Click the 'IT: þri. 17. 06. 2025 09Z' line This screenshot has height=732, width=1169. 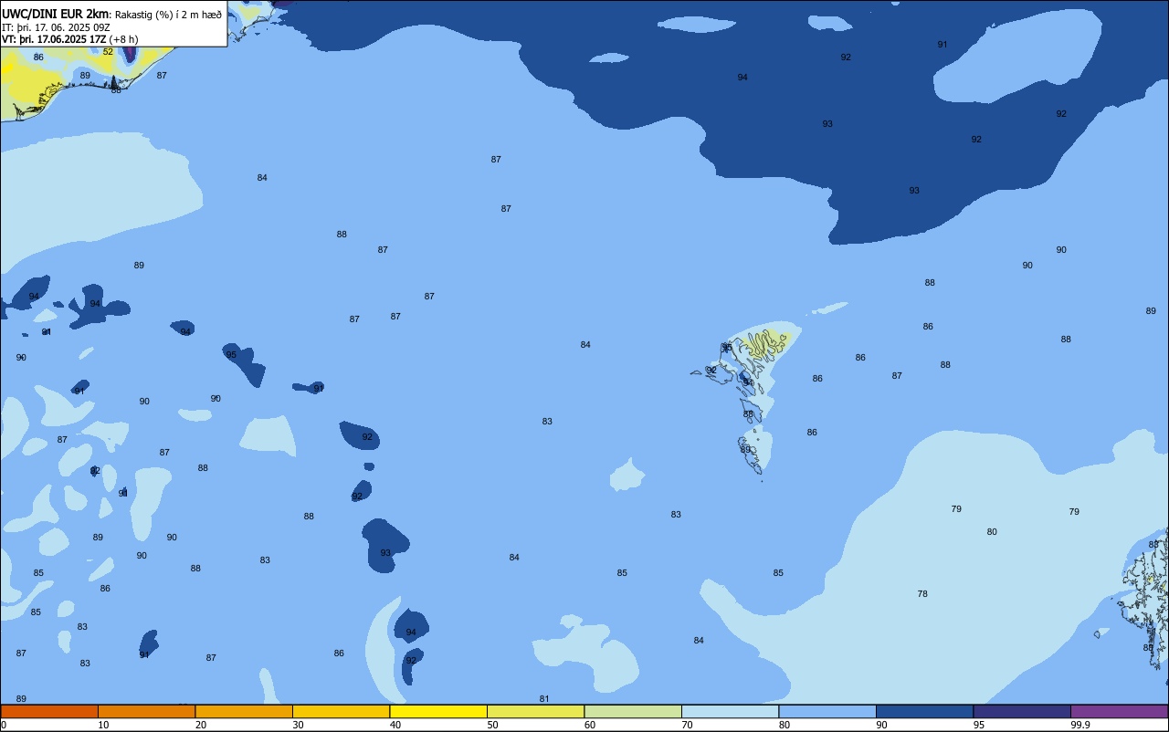[x=57, y=27]
